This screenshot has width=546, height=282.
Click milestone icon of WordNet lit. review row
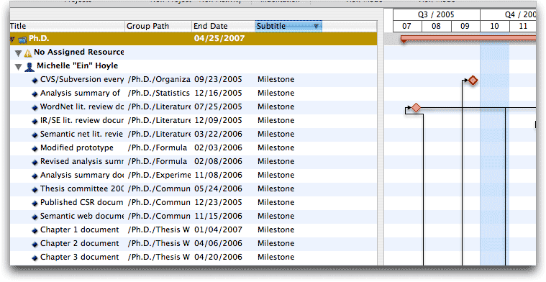(35, 108)
